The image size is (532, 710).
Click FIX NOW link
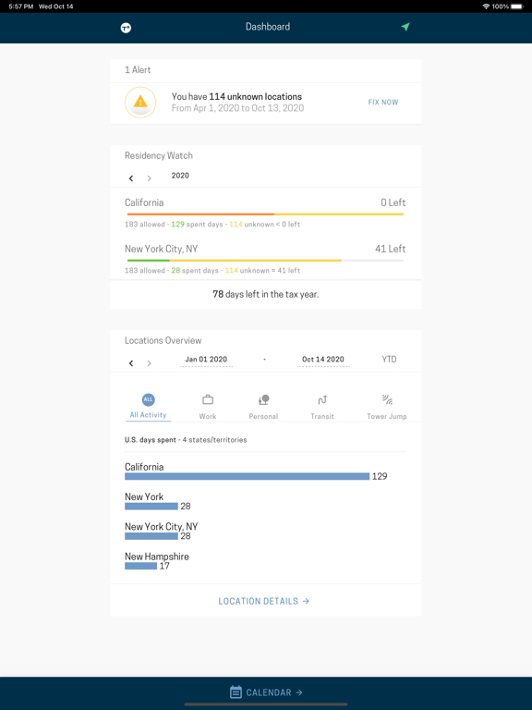383,103
